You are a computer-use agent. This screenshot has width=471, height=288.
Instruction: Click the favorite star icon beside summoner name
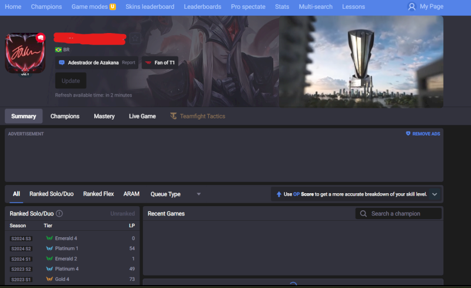[x=135, y=38]
